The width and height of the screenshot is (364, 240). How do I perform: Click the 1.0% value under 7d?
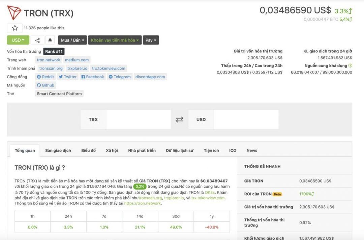(104, 227)
